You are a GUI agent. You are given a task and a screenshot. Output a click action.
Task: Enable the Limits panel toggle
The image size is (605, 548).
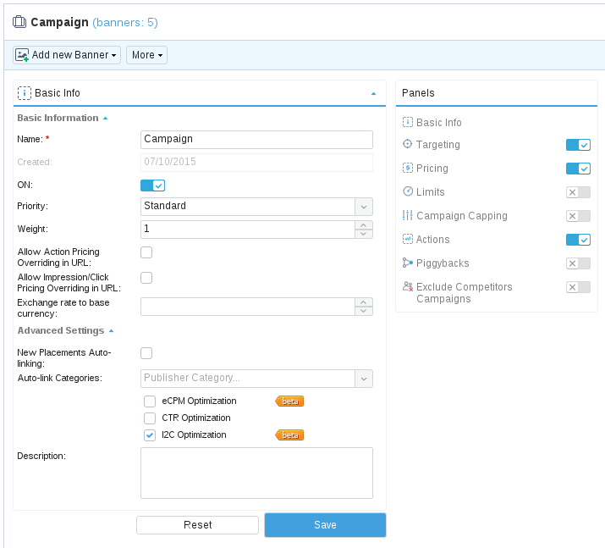[578, 192]
